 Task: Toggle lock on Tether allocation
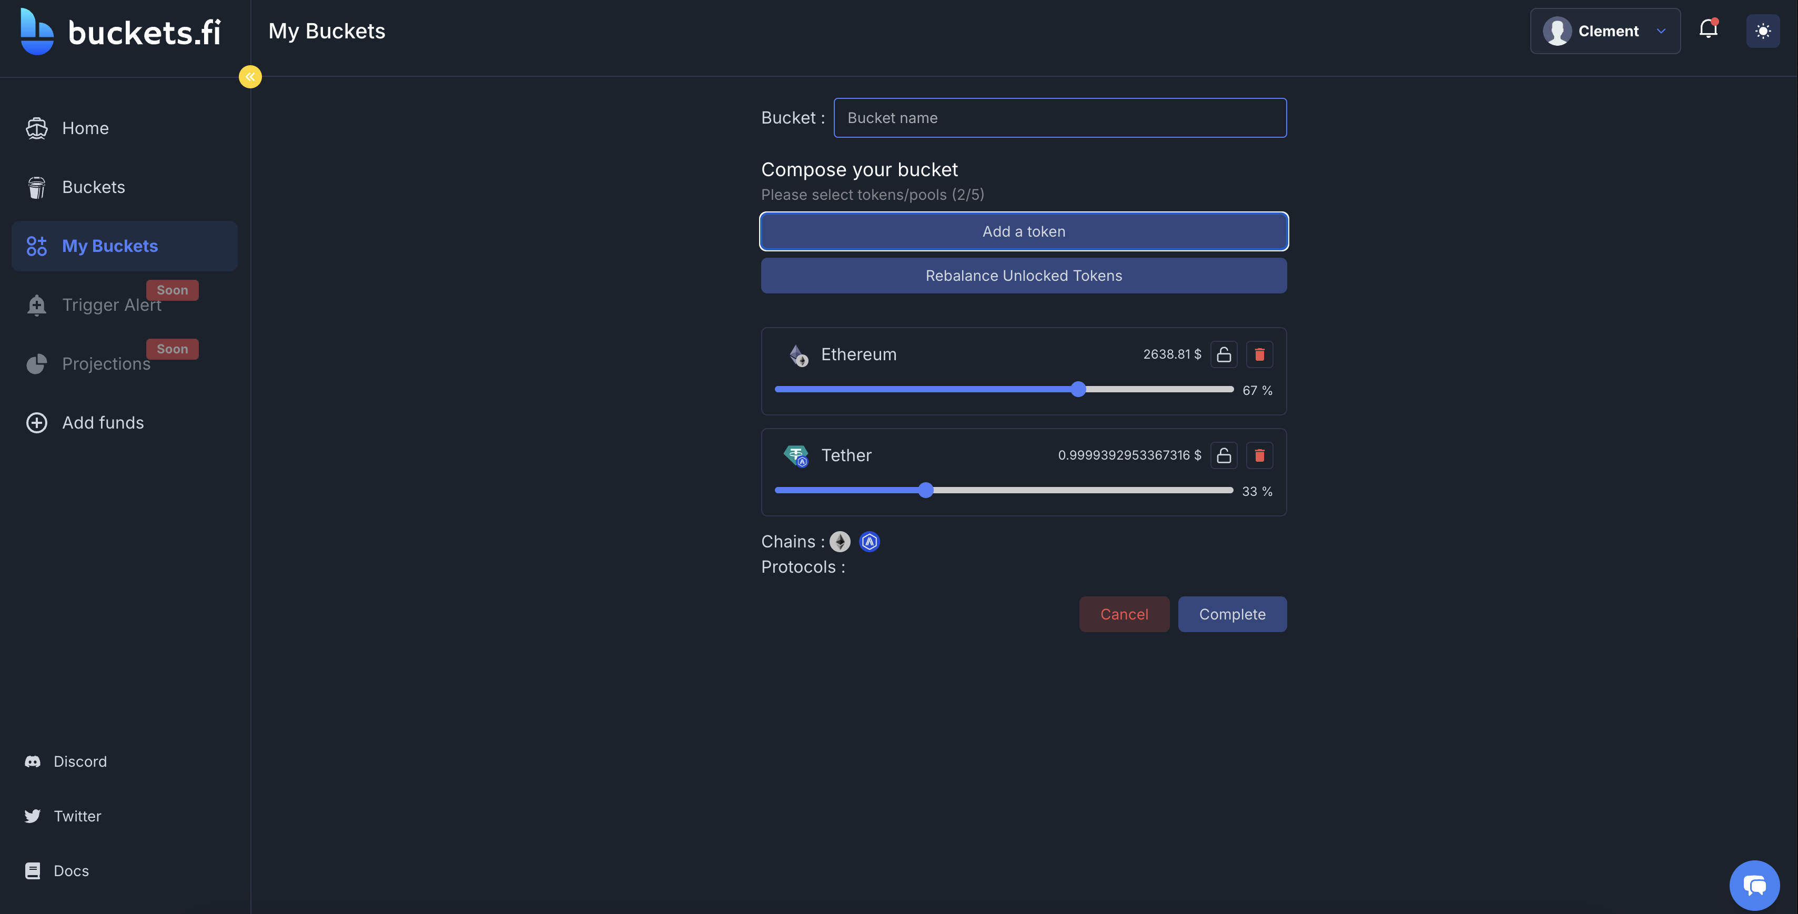tap(1224, 455)
